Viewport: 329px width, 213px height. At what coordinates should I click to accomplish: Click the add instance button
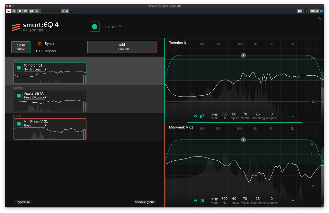[122, 47]
